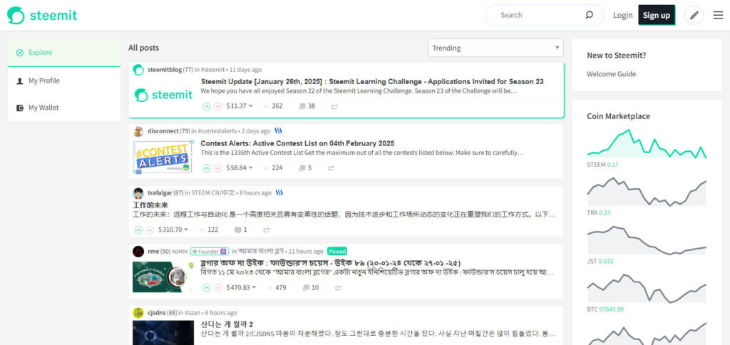The height and width of the screenshot is (345, 730).
Task: Upvote the trafalgar 工作的未来 post
Action: point(138,230)
